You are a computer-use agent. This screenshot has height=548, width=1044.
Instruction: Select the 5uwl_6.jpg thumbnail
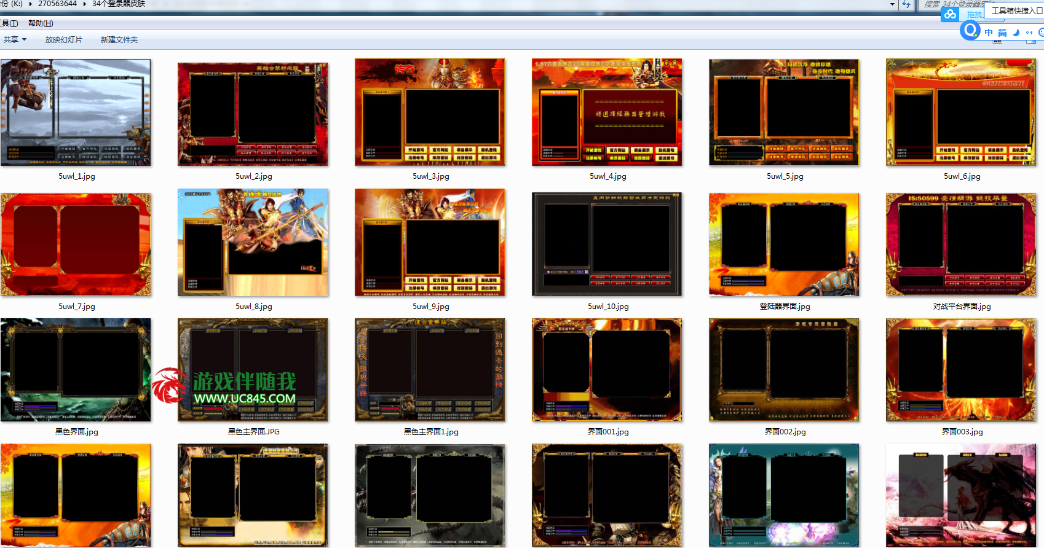[961, 112]
